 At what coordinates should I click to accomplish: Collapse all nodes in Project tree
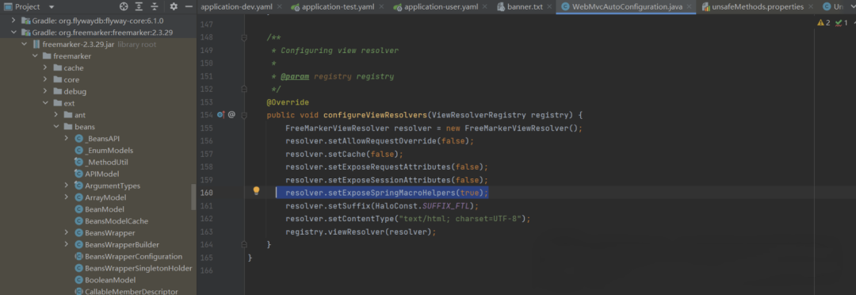(155, 6)
